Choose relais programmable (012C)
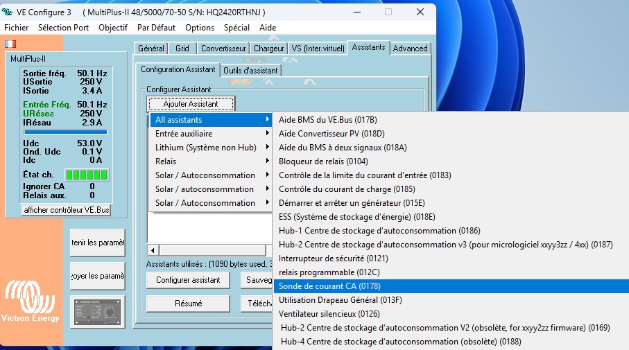Viewport: 629px width, 350px height. 451,272
